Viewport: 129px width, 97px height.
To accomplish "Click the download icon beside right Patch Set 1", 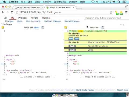I will coord(103,27).
